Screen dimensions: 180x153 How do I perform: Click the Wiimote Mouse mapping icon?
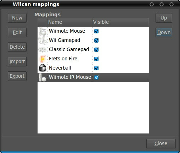coord(43,31)
